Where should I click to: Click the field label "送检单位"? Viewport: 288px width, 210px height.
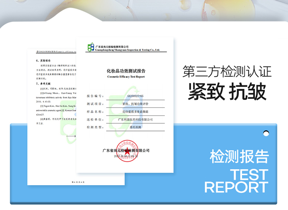click(94, 119)
